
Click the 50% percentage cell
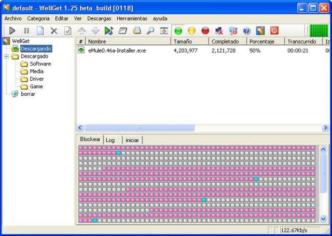point(255,51)
